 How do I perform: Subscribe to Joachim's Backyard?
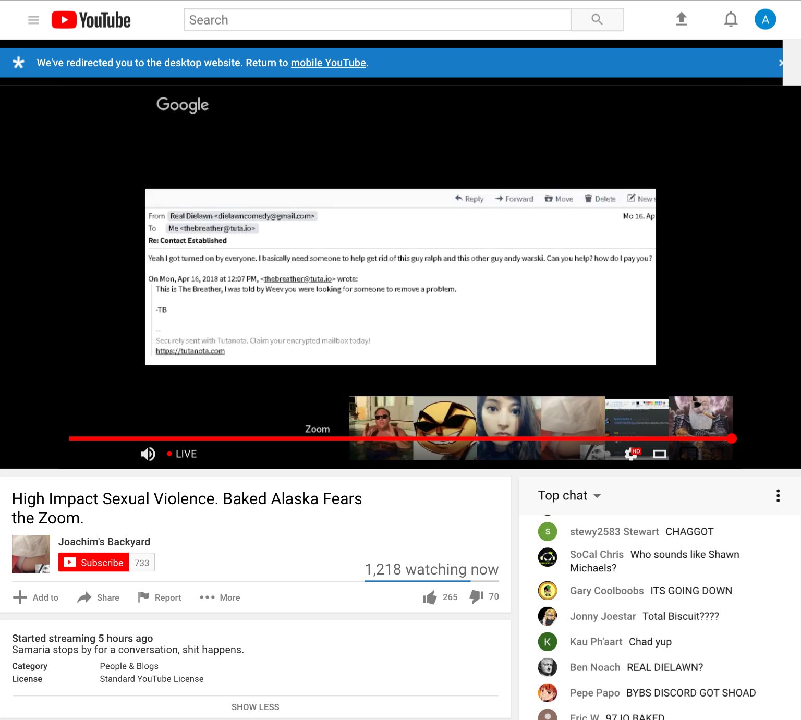[93, 563]
